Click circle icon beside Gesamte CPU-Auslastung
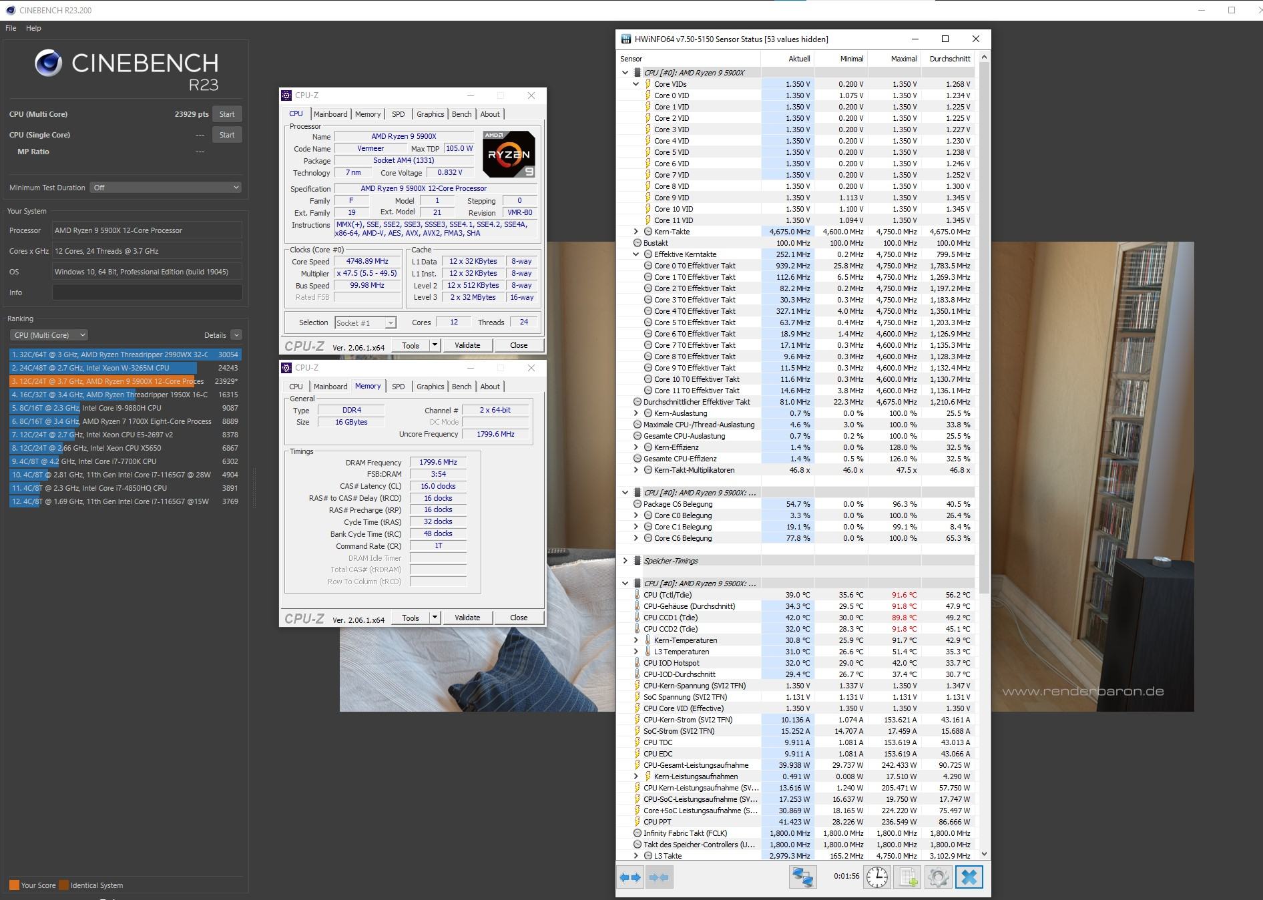This screenshot has width=1263, height=900. pyautogui.click(x=637, y=436)
